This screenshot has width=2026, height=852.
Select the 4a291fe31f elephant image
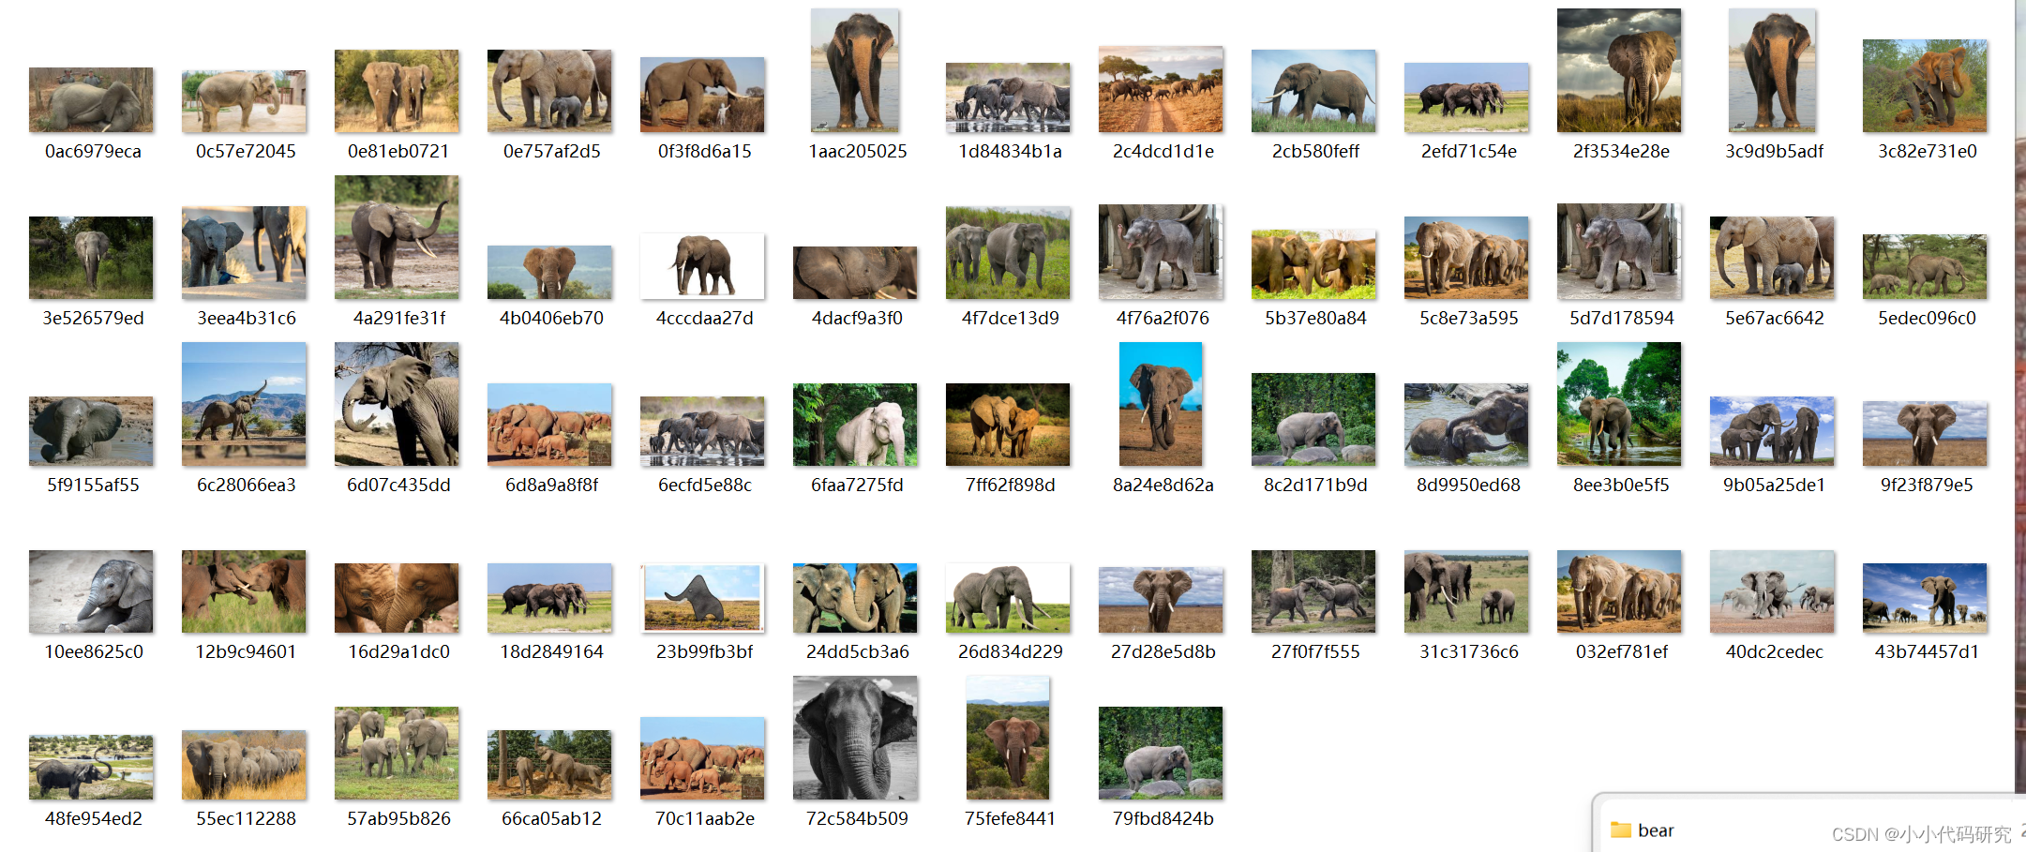click(x=397, y=237)
